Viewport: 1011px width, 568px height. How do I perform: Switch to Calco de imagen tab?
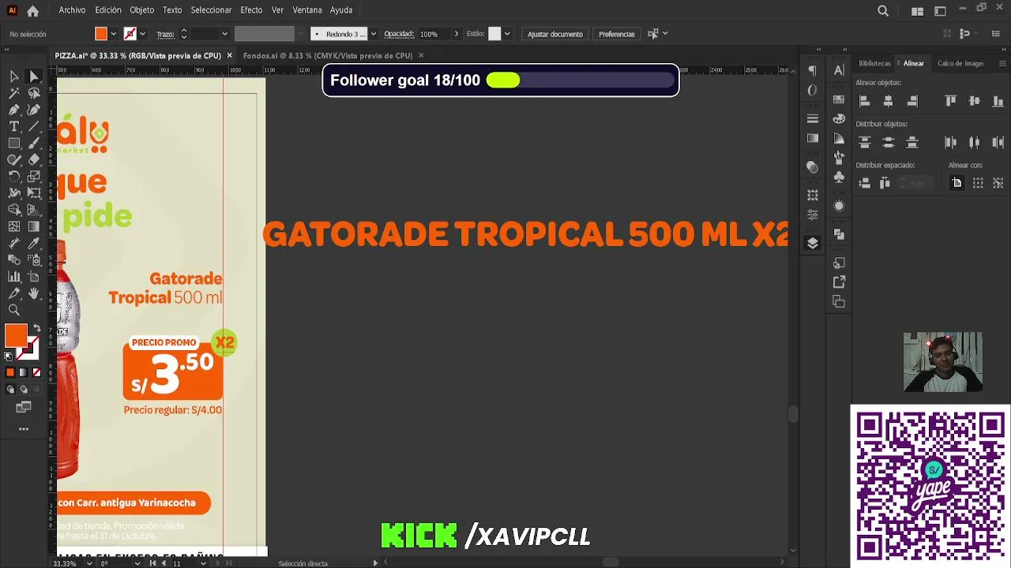point(960,63)
